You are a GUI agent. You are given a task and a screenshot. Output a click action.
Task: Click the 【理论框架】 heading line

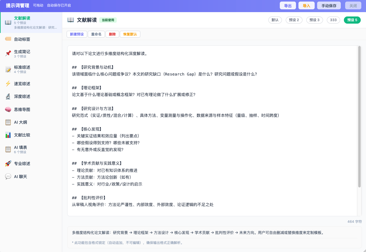tap(87, 88)
